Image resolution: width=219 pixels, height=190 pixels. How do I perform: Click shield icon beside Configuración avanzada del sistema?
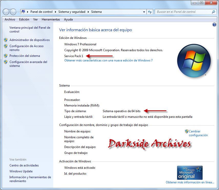(6, 62)
